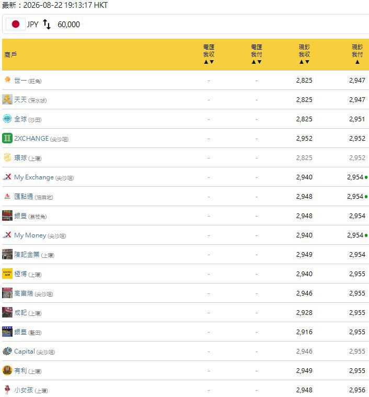Edit the 60,000 amount field
Image resolution: width=369 pixels, height=397 pixels.
(68, 24)
